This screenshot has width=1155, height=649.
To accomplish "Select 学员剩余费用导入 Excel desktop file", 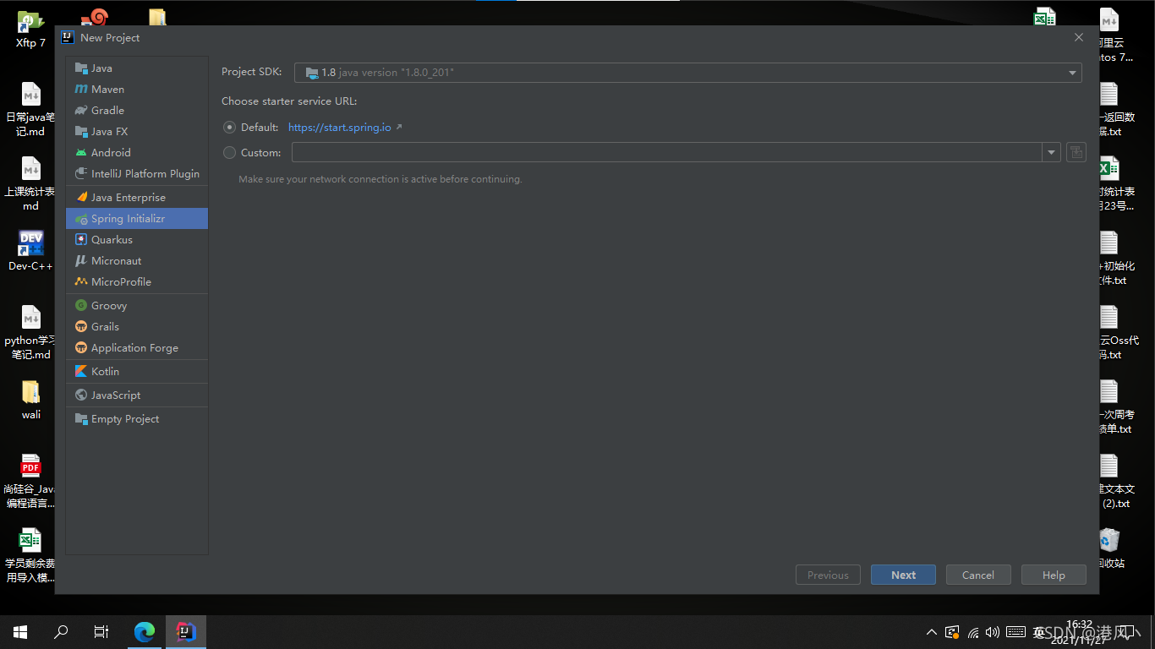I will click(30, 555).
